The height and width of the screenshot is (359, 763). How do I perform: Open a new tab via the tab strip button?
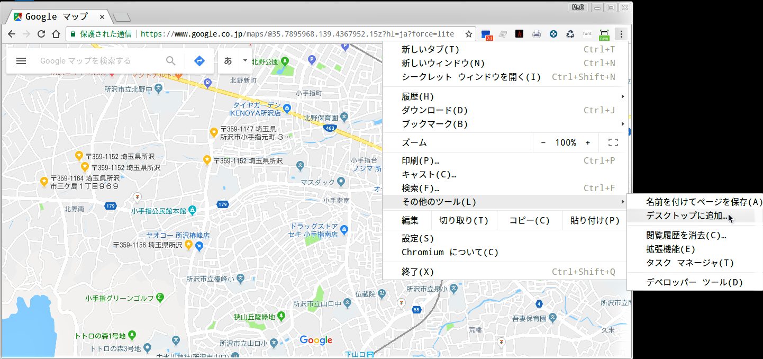[122, 17]
